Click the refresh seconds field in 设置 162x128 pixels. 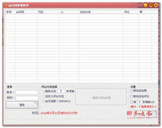(140, 102)
